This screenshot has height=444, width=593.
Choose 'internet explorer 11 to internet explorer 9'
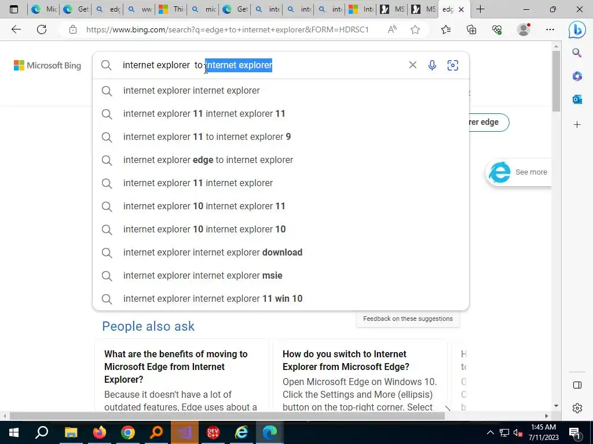(x=281, y=136)
